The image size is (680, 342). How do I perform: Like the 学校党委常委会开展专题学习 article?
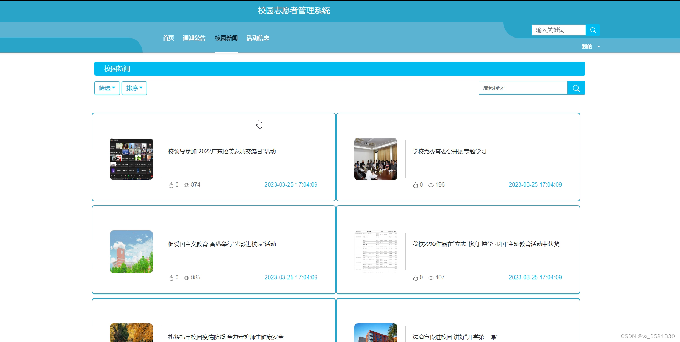coord(415,185)
